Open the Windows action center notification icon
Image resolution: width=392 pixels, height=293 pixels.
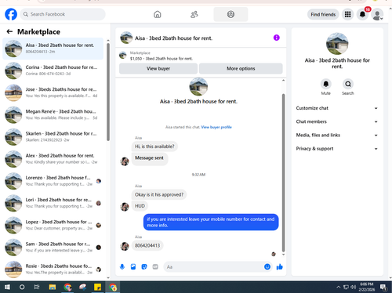pos(383,288)
